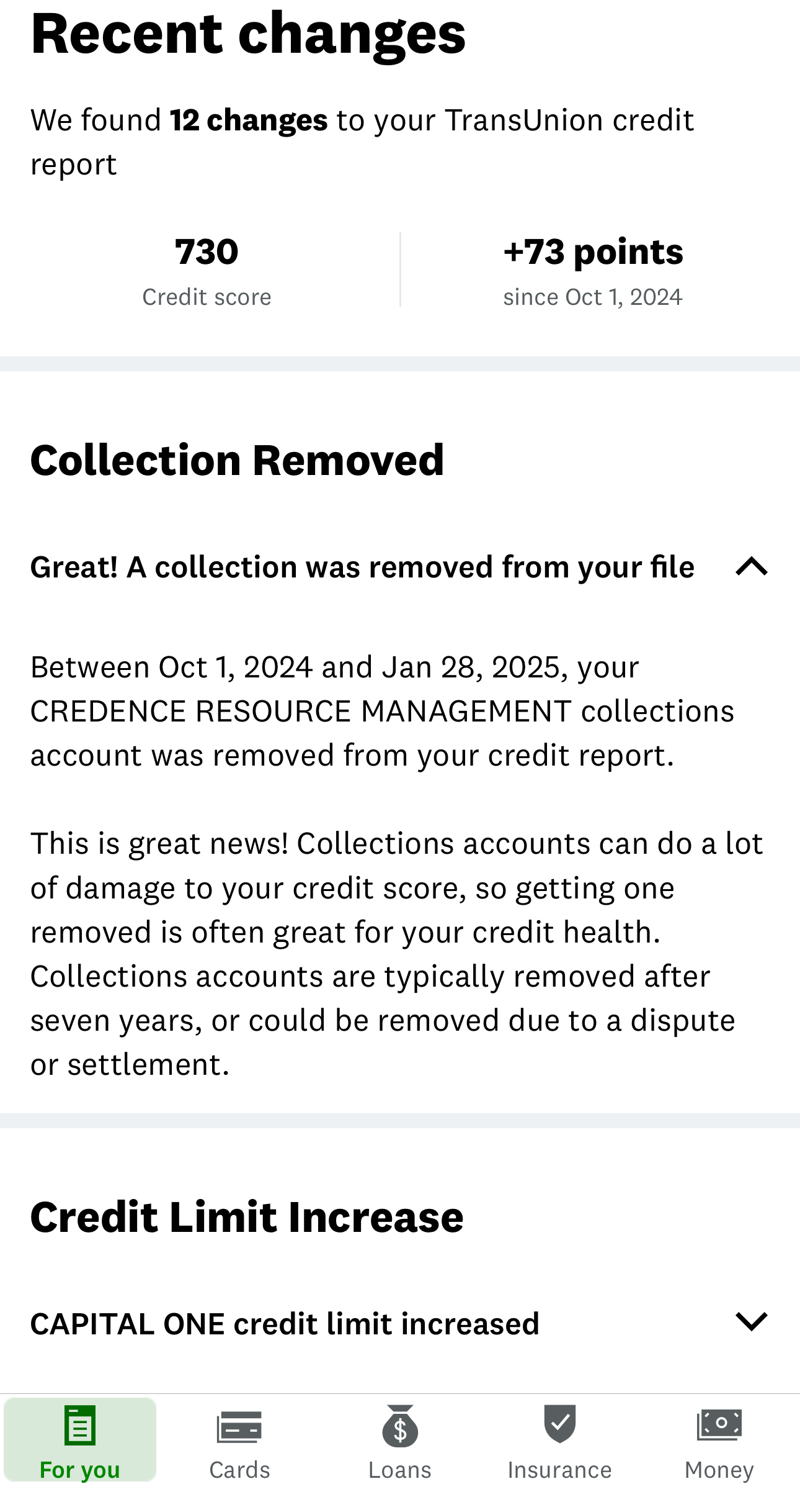Image resolution: width=800 pixels, height=1502 pixels.
Task: Tap the 730 credit score value
Action: (207, 251)
